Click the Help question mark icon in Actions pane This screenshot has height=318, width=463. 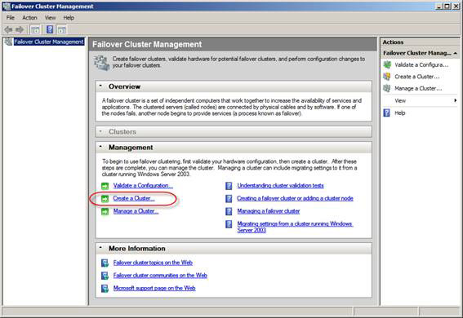point(387,113)
